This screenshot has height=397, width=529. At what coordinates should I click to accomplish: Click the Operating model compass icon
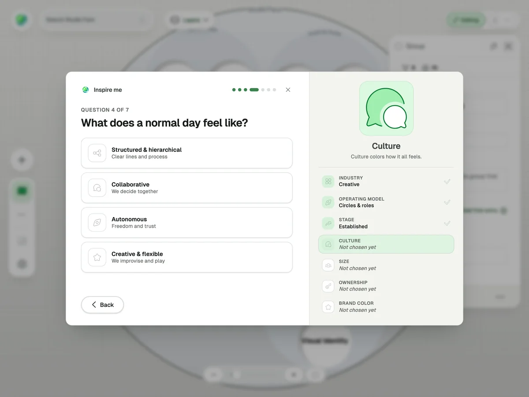click(x=328, y=202)
